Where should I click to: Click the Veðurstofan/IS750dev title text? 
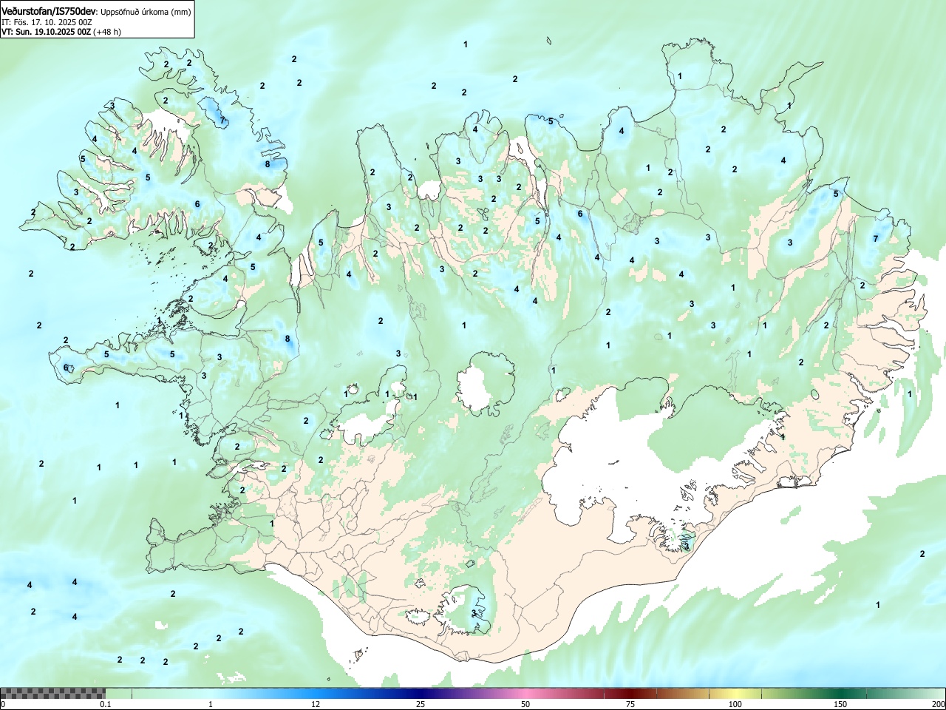(x=49, y=11)
